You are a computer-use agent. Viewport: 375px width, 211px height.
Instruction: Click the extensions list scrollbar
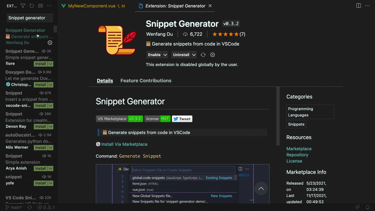coord(55,29)
